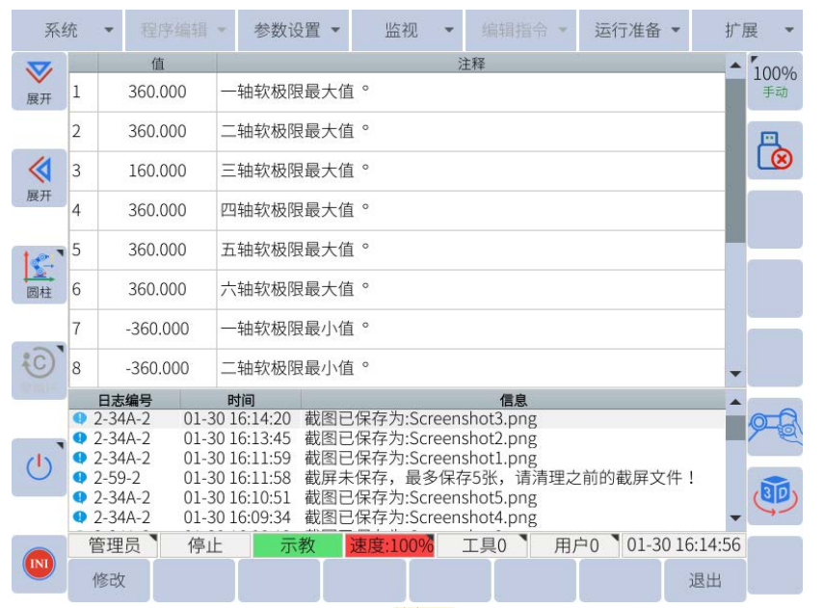Screen dimensions: 824x608
Task: Click the USB drive eject icon
Action: [775, 150]
